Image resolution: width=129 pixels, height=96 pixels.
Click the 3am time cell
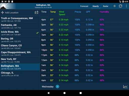click(44, 75)
